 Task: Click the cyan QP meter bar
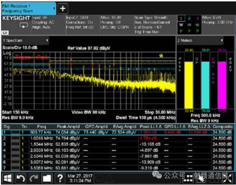tap(205, 85)
